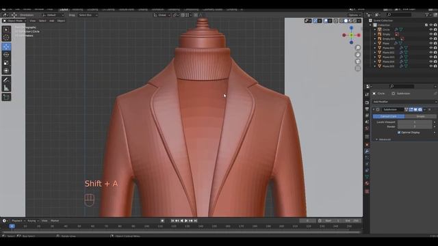Screen dimensions: 438x246
Task: Open the Tool properties tab
Action: [367, 95]
